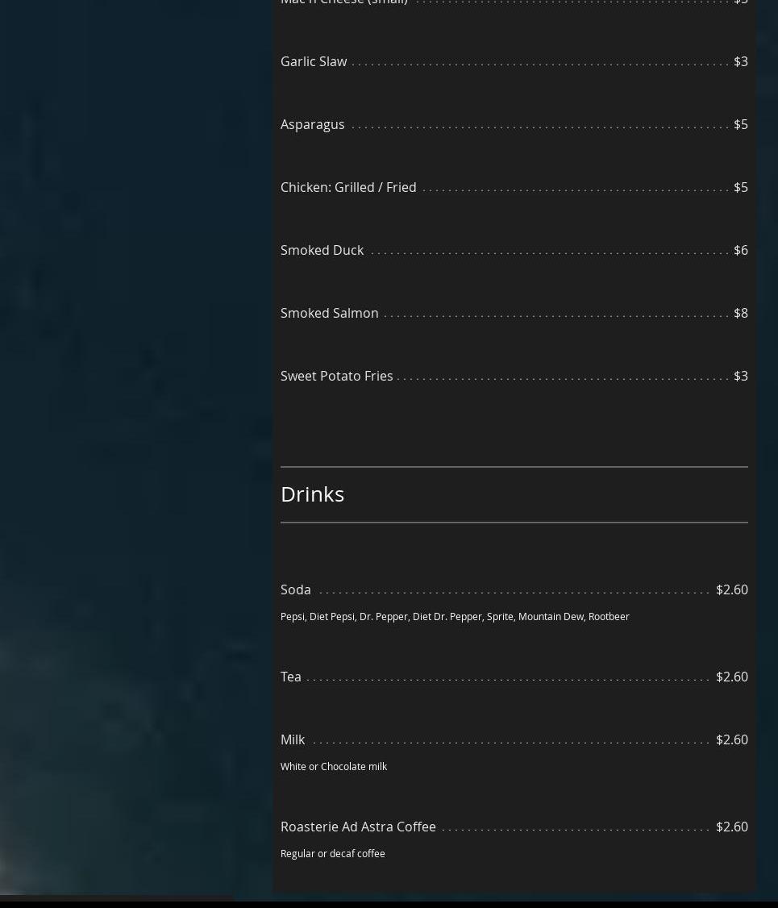This screenshot has width=778, height=908.
Task: Click the Chicken: Grilled / Fried item
Action: click(348, 187)
